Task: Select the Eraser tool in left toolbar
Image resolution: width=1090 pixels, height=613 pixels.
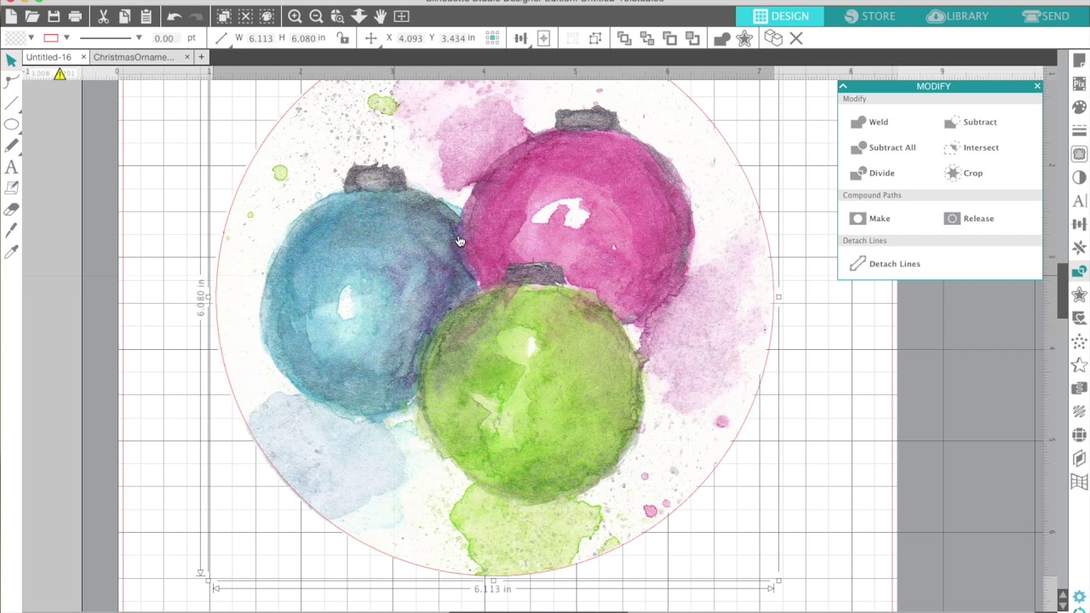Action: click(x=11, y=209)
